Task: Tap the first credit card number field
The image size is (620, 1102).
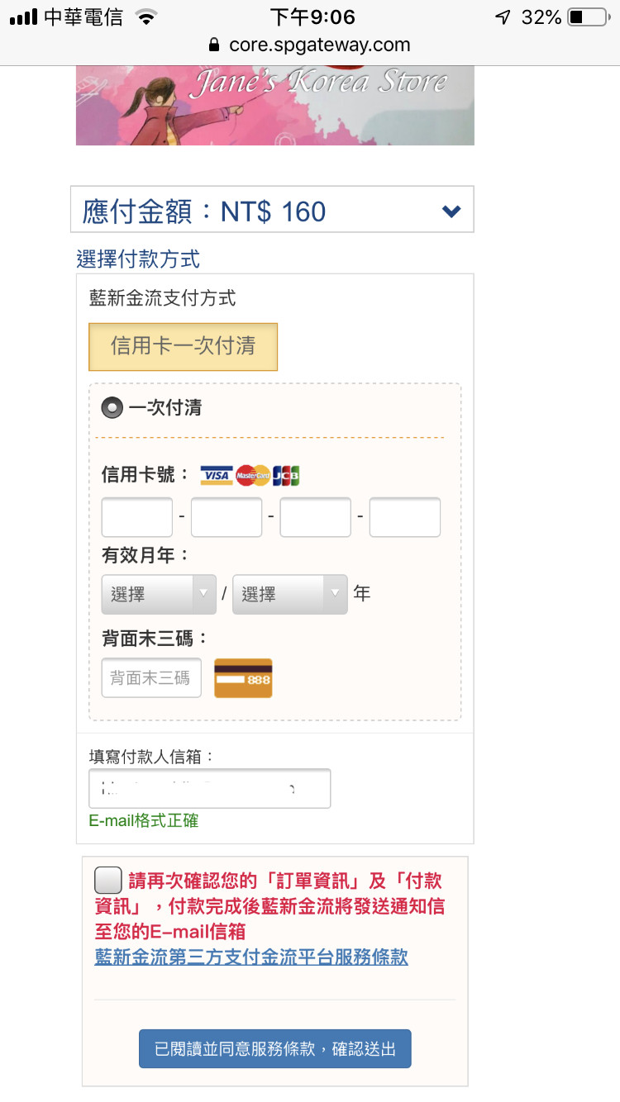Action: click(137, 517)
